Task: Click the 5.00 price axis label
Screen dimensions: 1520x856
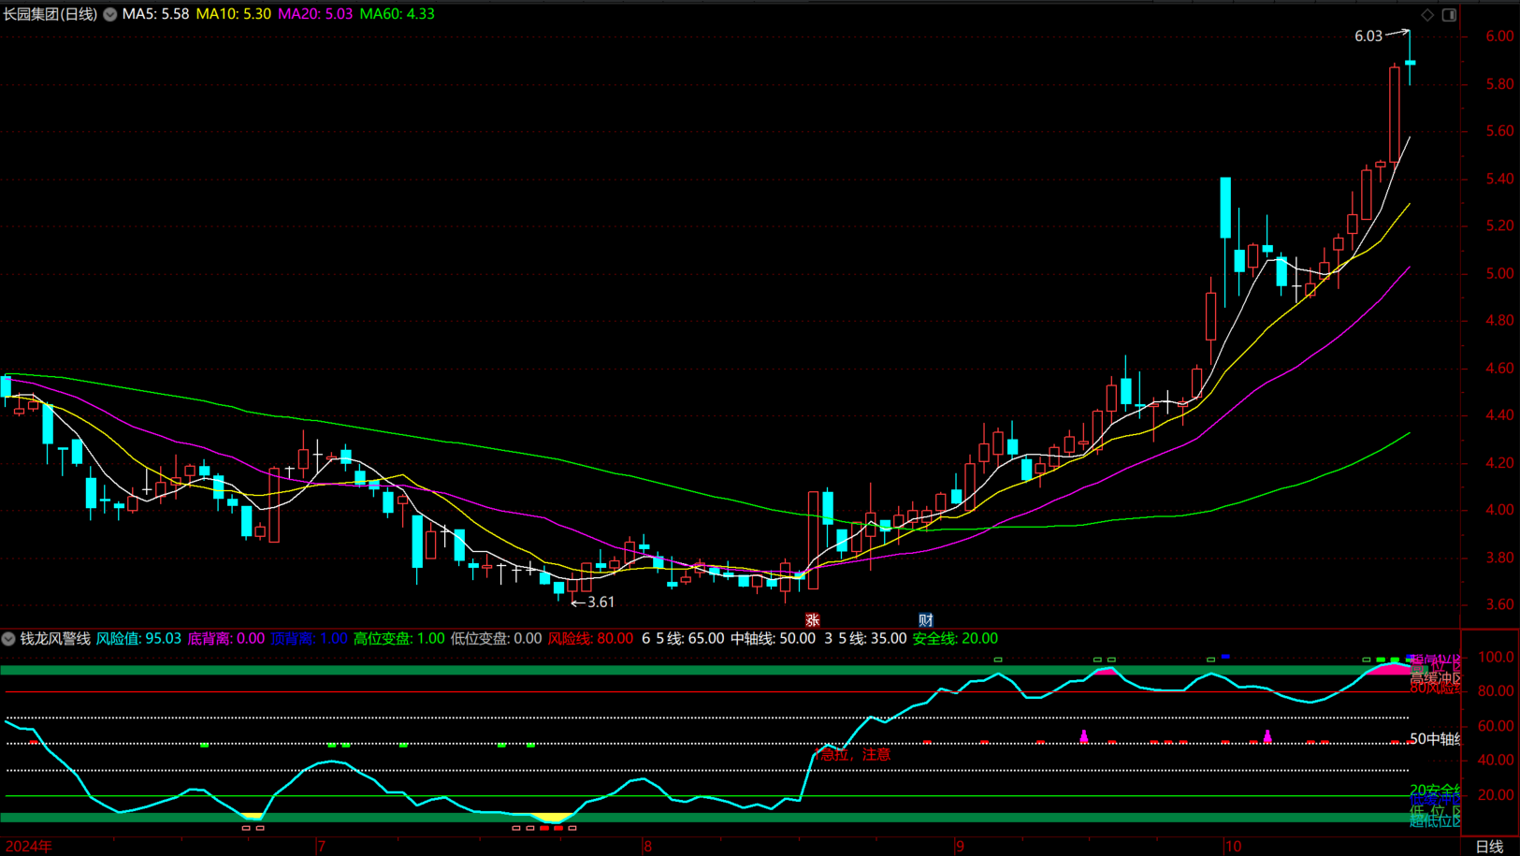Action: (1499, 274)
